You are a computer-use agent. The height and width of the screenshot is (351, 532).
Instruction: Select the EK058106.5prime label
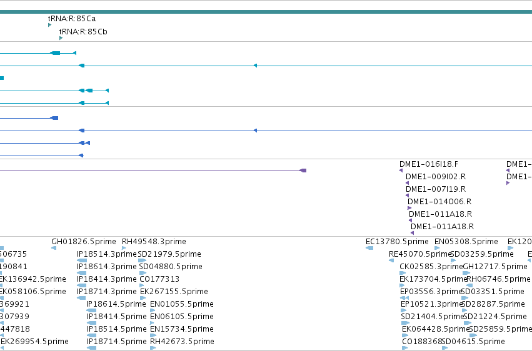pyautogui.click(x=33, y=292)
